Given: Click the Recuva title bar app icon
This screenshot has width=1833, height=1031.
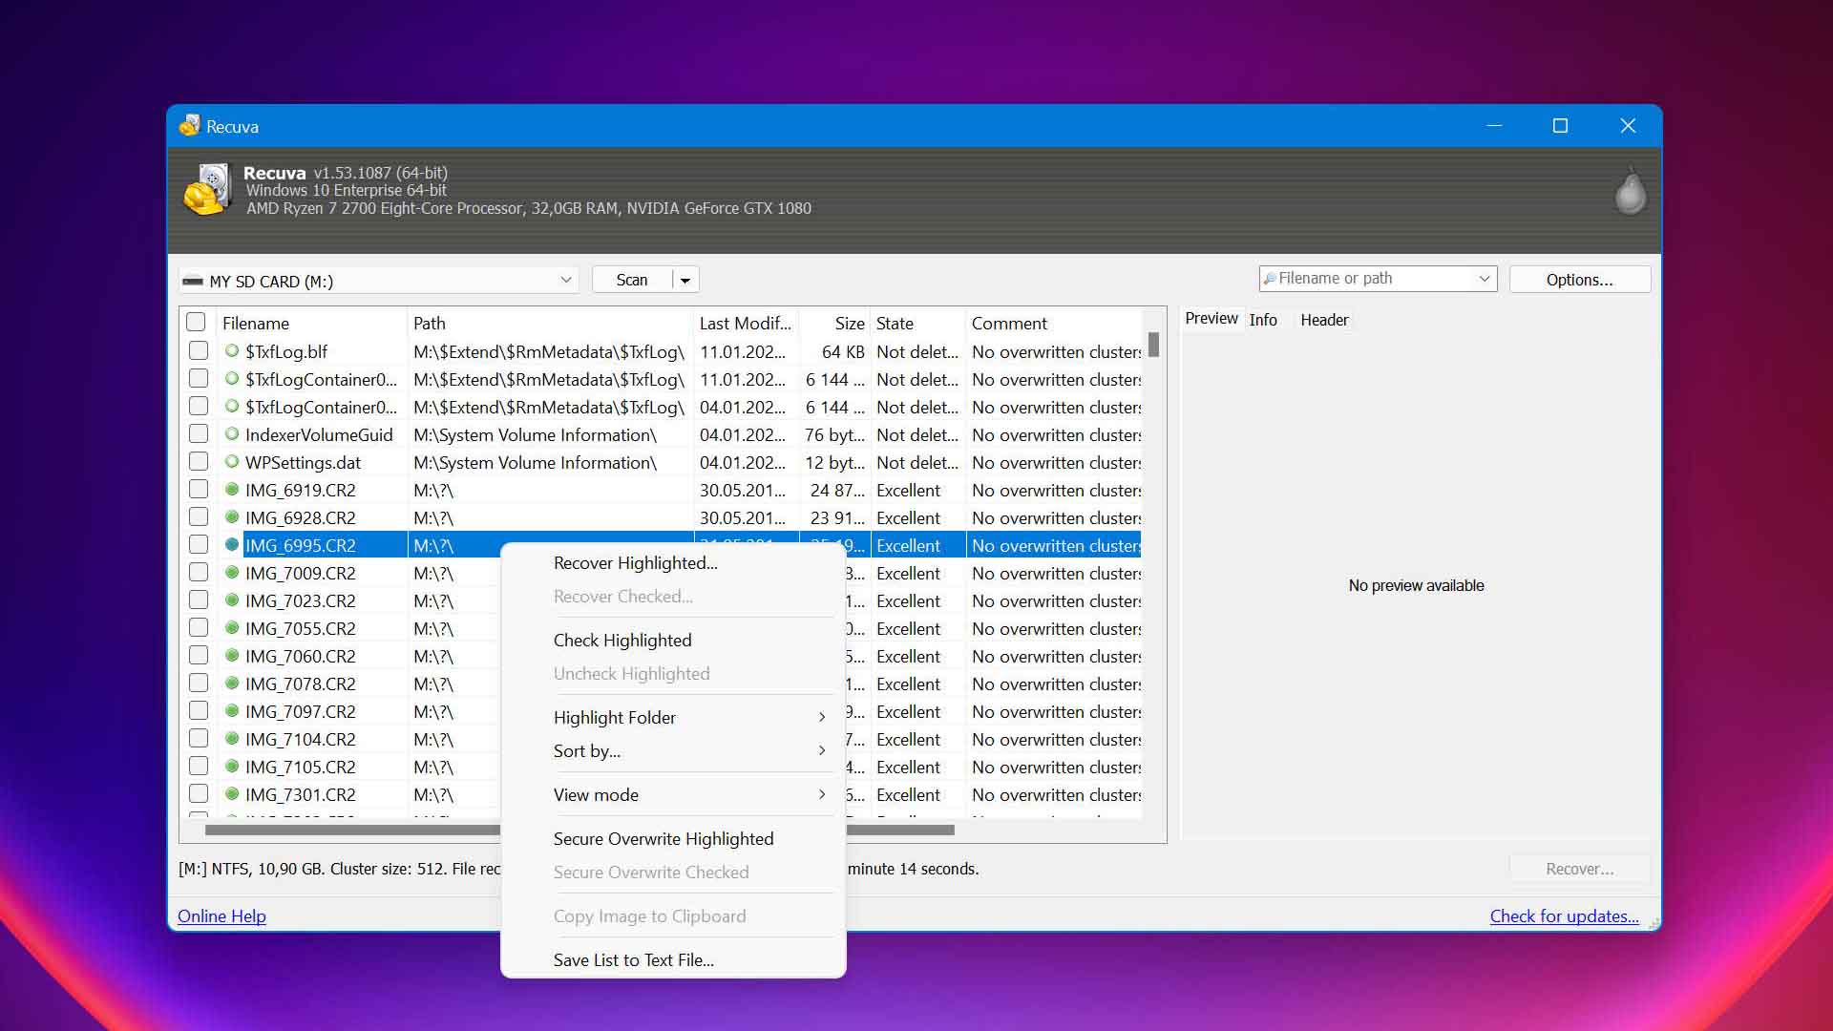Looking at the screenshot, I should [x=190, y=126].
